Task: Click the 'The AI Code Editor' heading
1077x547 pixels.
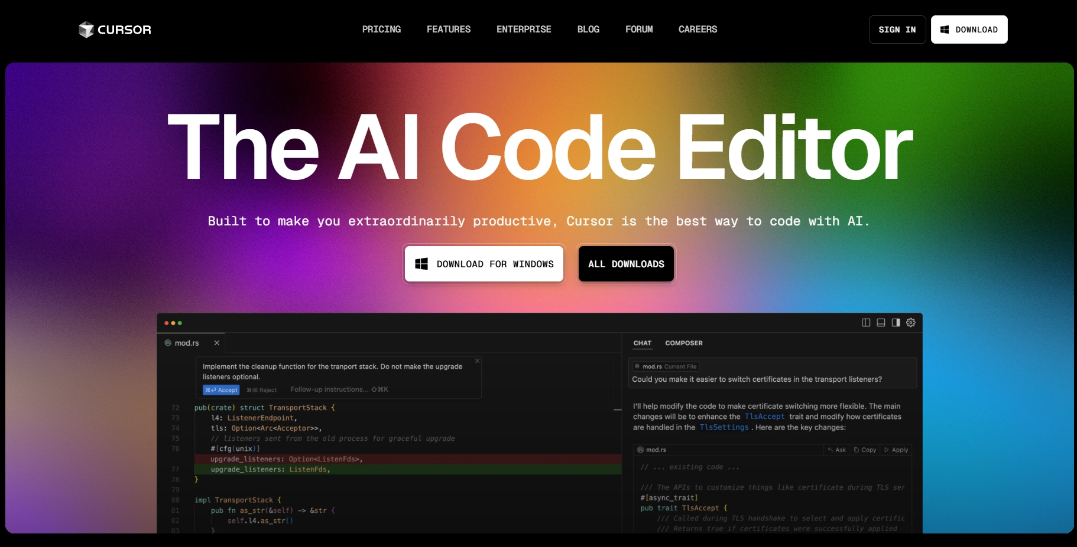Action: [540, 148]
